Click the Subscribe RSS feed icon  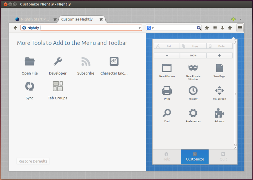coord(86,62)
